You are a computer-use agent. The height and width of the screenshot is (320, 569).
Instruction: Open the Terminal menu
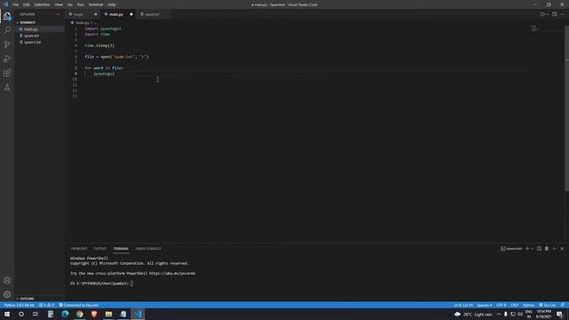(95, 4)
